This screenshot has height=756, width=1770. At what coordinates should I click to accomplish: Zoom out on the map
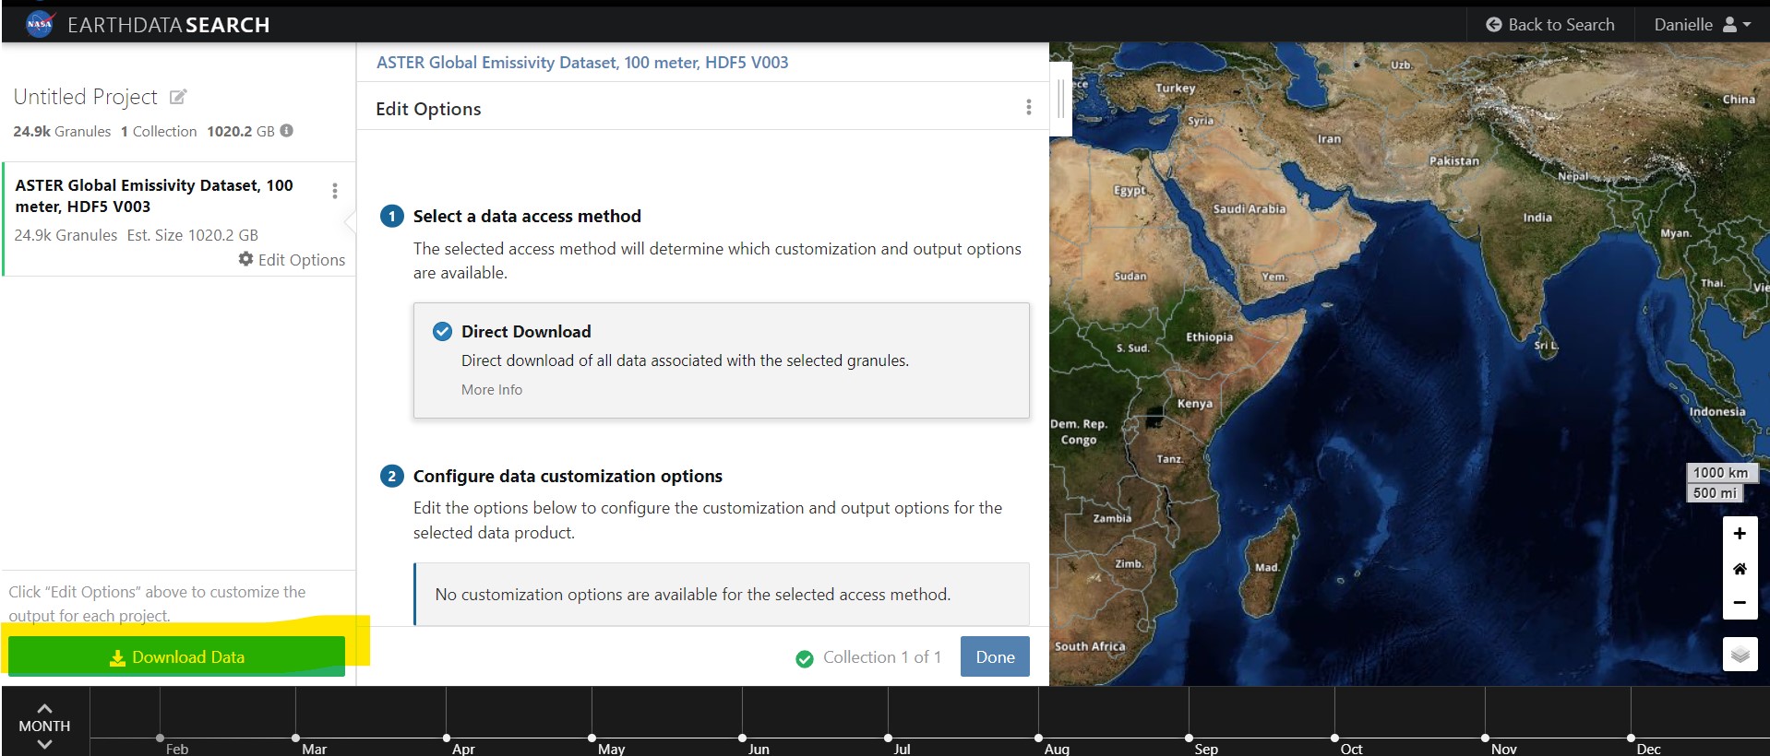point(1740,603)
